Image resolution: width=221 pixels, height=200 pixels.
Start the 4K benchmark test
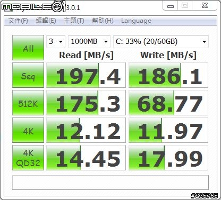coord(28,130)
